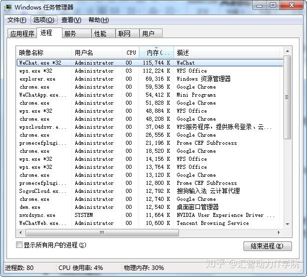Select the WeChatWeb.exe process row
Image resolution: width=307 pixels, height=277 pixels.
(150, 223)
